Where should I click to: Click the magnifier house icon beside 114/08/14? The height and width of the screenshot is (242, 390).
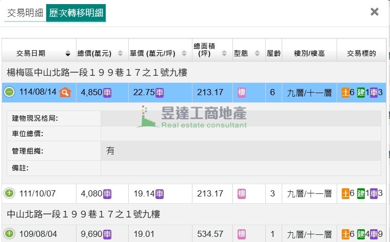click(65, 93)
